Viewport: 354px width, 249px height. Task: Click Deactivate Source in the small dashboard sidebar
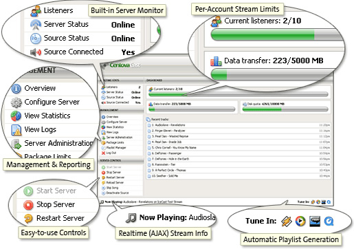tap(118, 193)
